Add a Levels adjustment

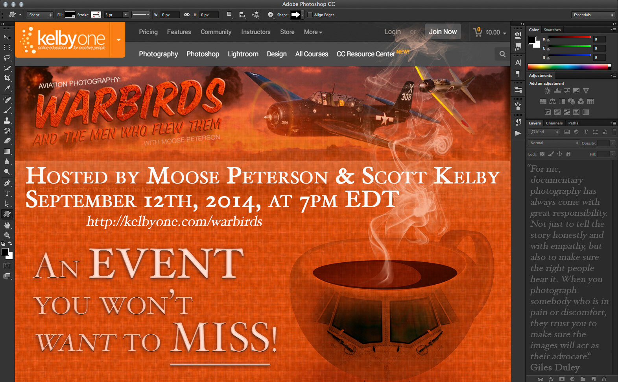point(557,91)
